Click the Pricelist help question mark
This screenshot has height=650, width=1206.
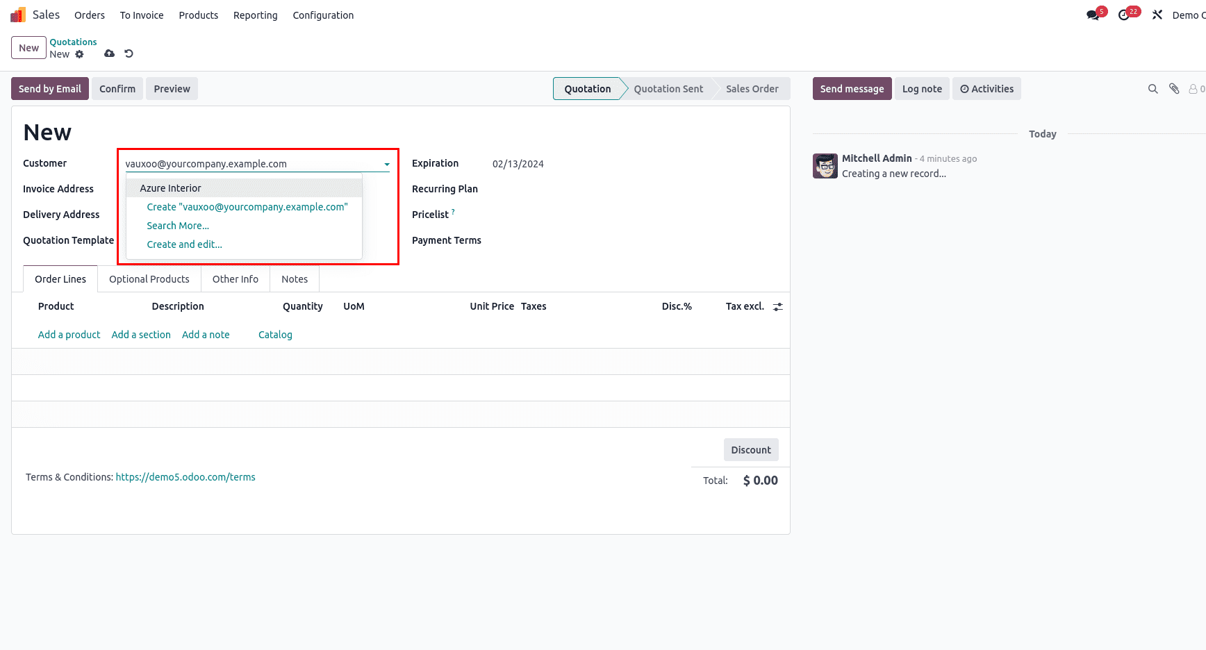[x=453, y=211]
